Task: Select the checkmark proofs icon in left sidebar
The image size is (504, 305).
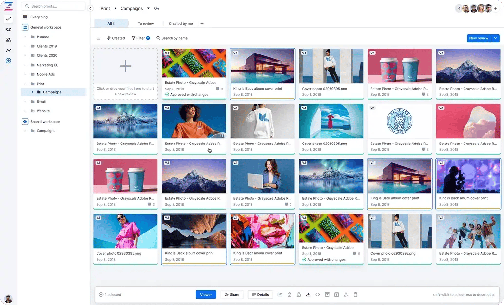Action: click(x=8, y=18)
